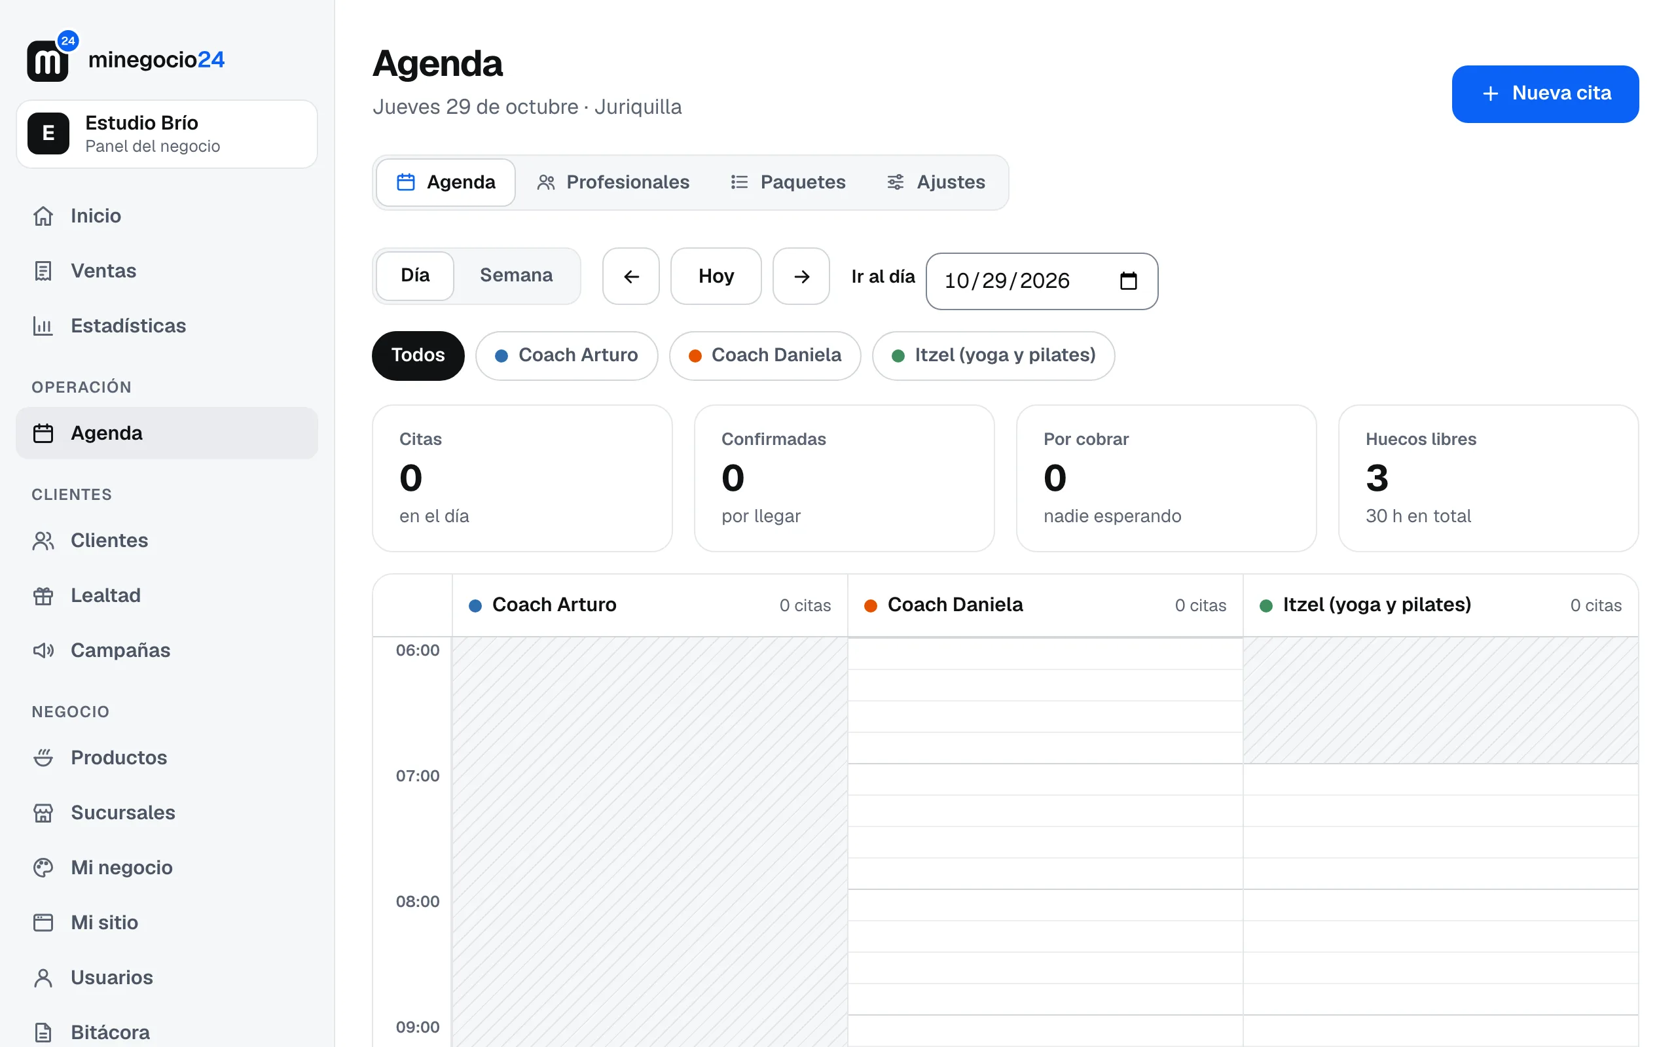Open the Inicio home icon
The image size is (1676, 1047).
[43, 216]
